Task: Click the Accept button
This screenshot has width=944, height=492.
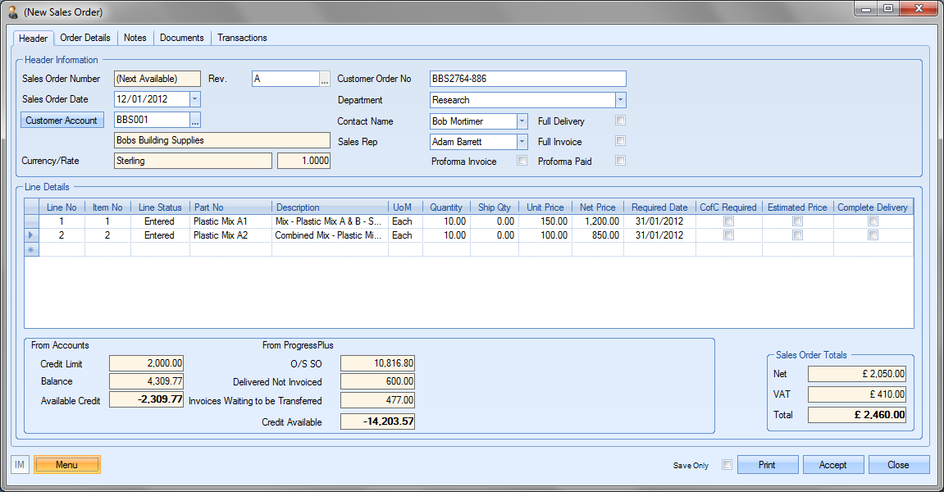Action: point(832,465)
